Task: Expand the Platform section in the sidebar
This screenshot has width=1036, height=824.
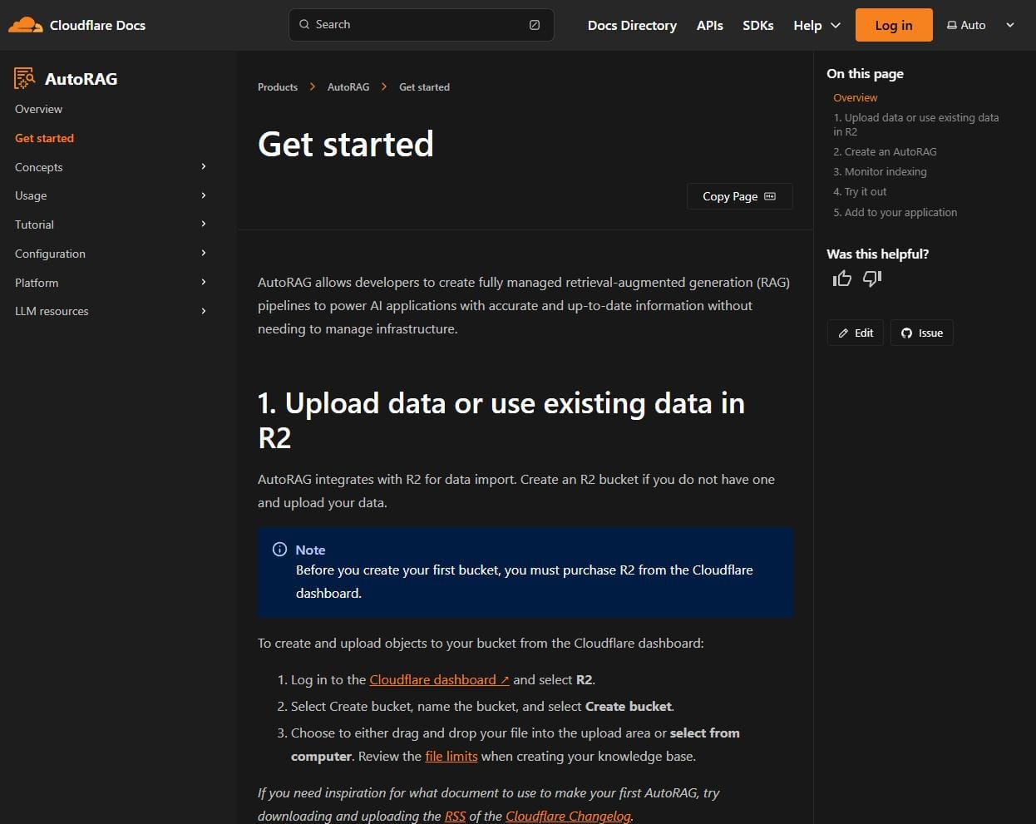Action: pos(204,282)
